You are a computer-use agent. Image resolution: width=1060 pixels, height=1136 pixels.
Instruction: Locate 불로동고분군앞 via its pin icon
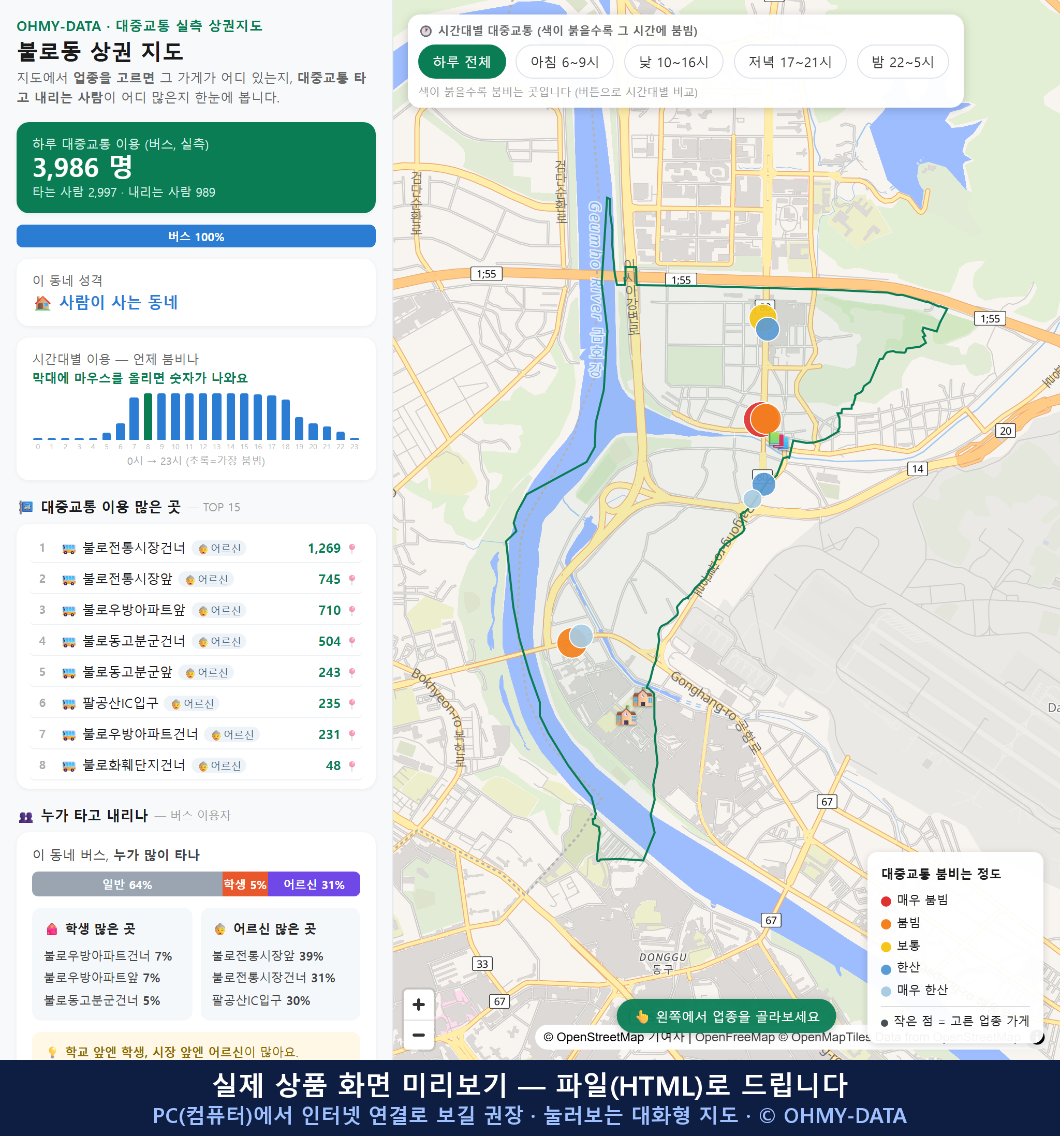pos(352,673)
